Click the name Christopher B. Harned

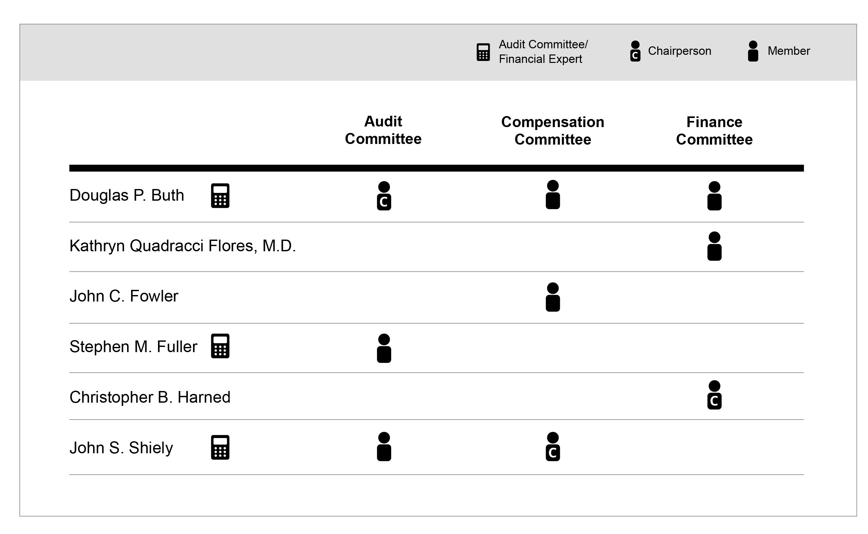click(150, 397)
